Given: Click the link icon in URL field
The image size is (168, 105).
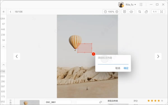Looking at the screenshot, I should point(101,102).
